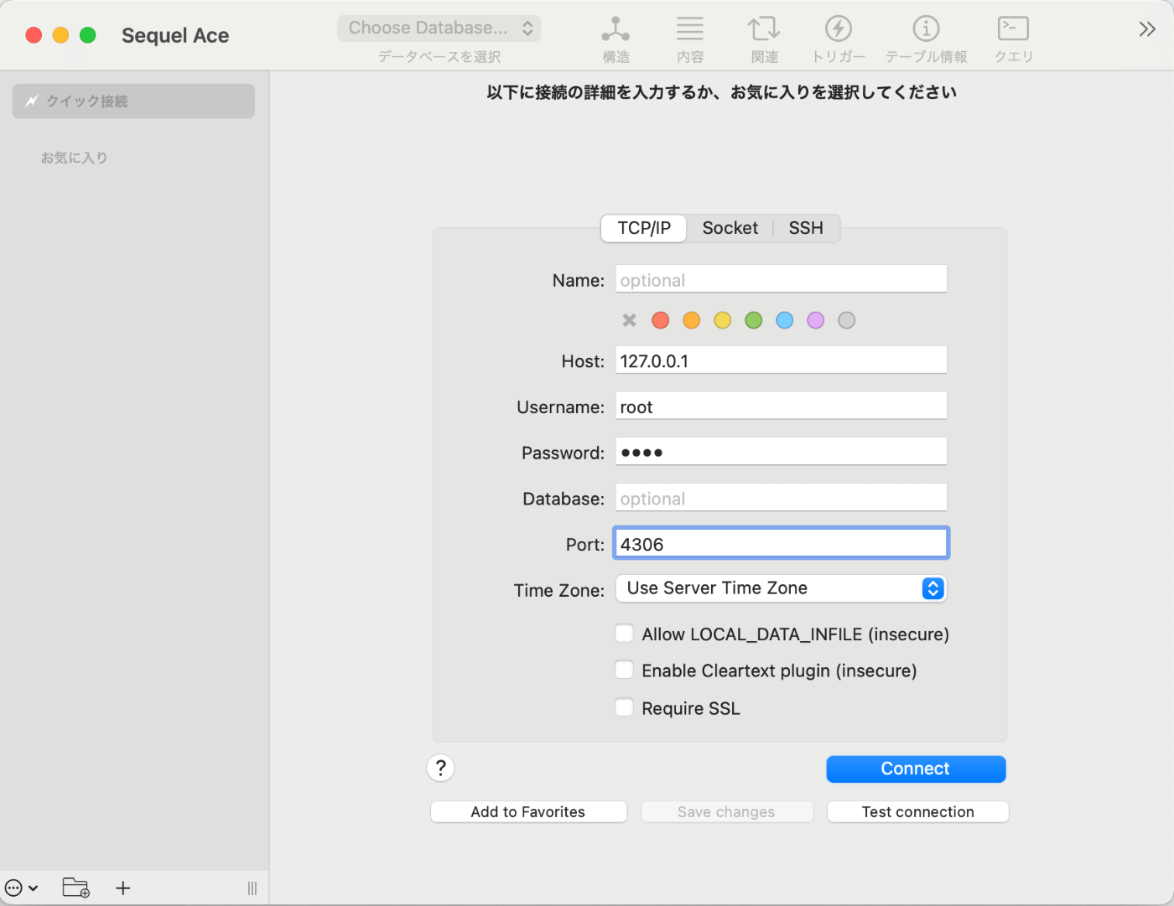Open the 構造 structure view icon
1174x906 pixels.
coord(616,29)
